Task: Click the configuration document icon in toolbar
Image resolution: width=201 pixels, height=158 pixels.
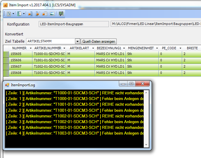Action: (9, 14)
